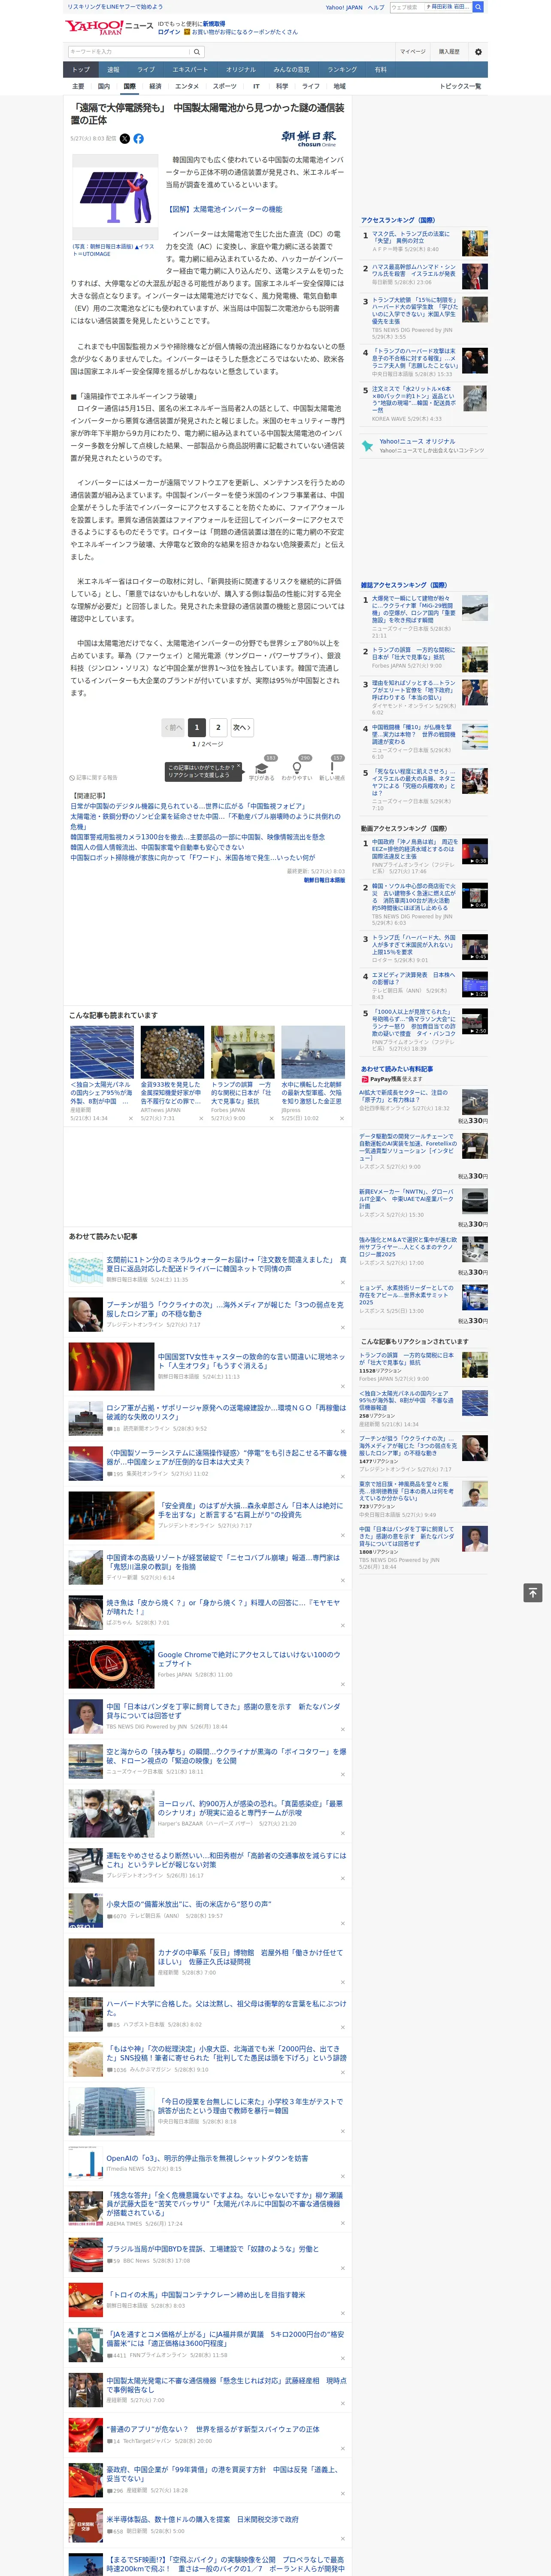
Task: Open the ライブ navigation tab
Action: tap(146, 69)
